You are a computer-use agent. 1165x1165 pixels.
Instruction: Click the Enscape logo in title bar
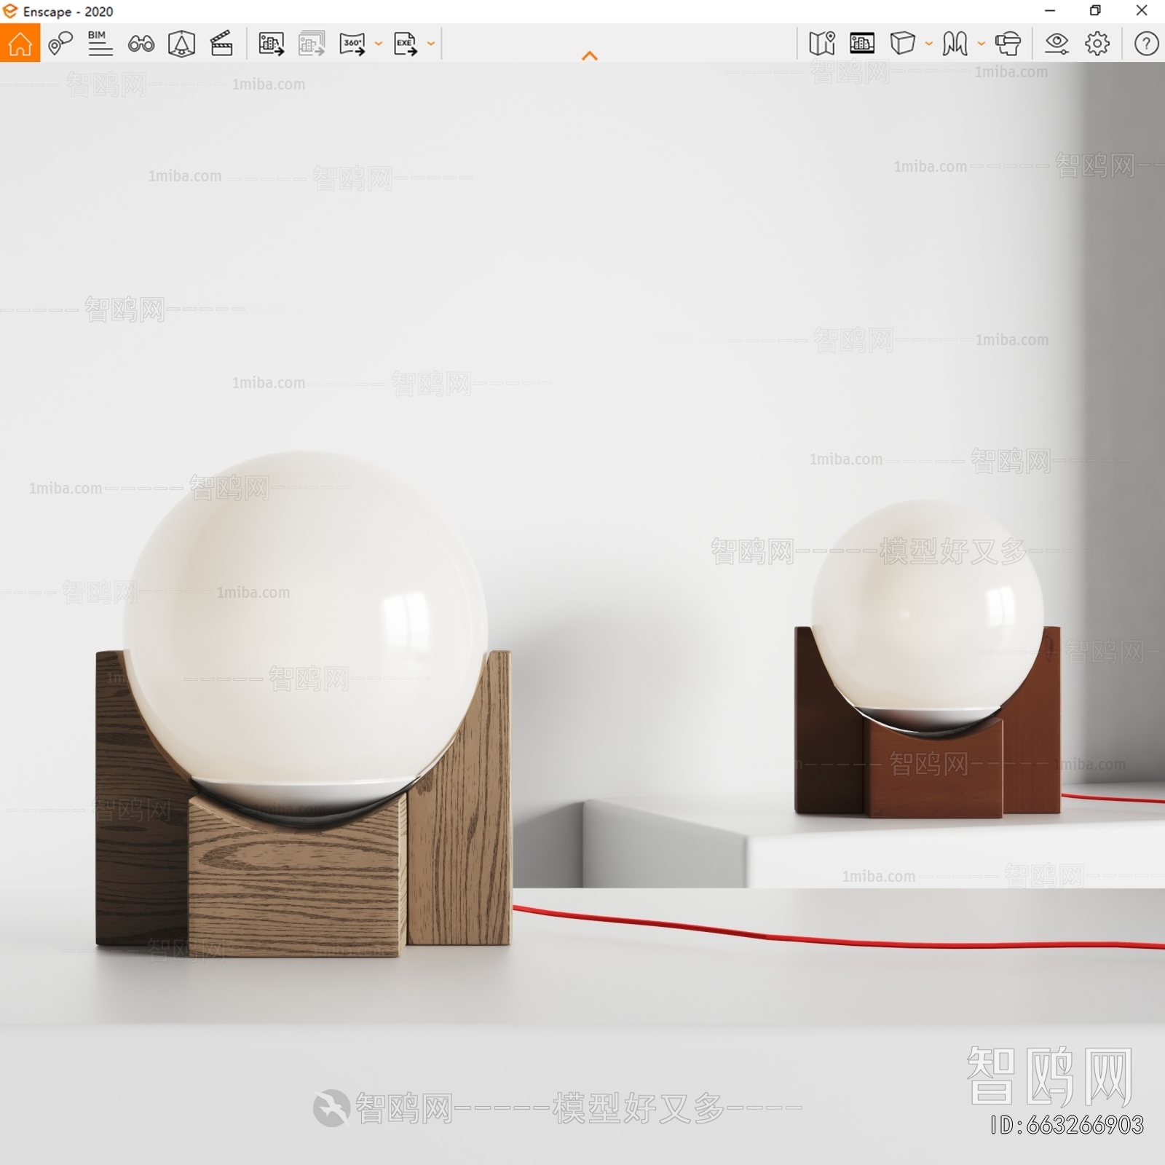10,11
